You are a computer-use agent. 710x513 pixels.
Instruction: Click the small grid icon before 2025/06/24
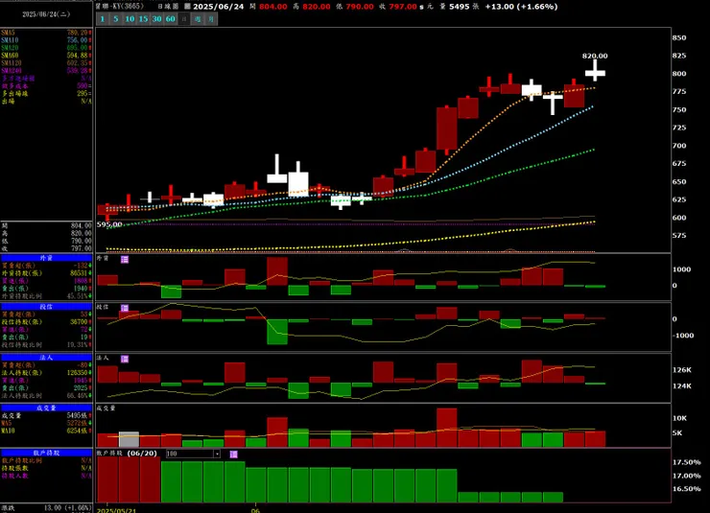point(187,7)
